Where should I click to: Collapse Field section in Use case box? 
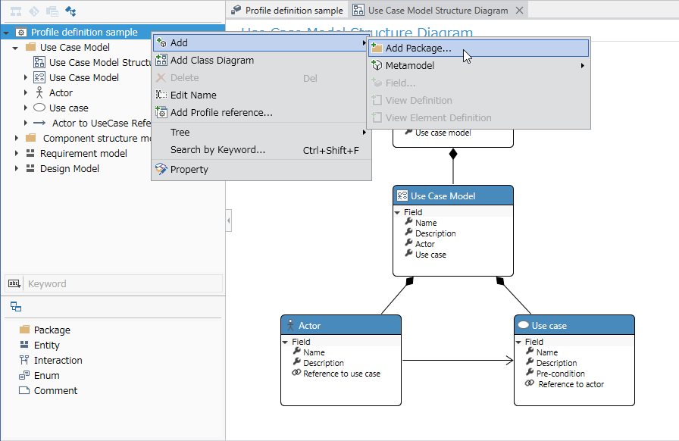coord(519,342)
